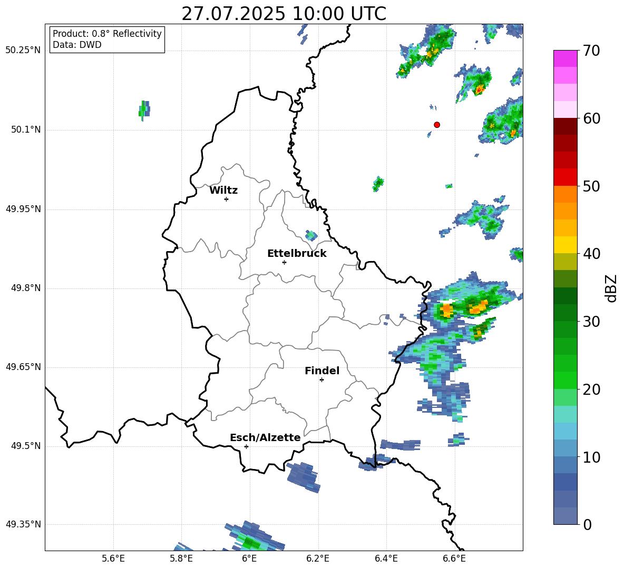Viewport: 624px width, 569px height.
Task: Click the Data: DWD text
Action: 77,45
